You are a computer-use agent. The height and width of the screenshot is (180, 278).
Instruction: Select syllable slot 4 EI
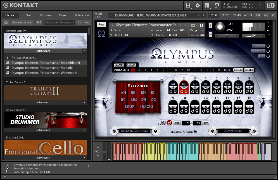(x=206, y=87)
